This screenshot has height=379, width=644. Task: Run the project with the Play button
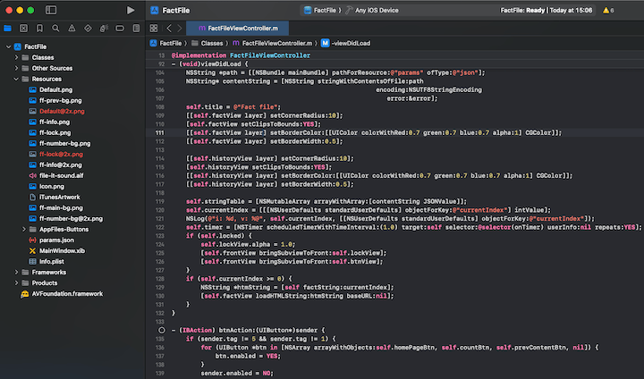click(x=131, y=10)
